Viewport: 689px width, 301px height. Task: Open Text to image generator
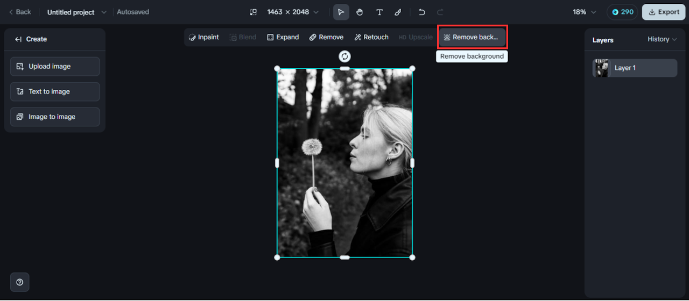coord(55,91)
